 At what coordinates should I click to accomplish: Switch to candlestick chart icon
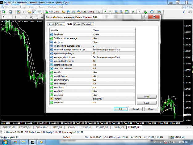105,12
